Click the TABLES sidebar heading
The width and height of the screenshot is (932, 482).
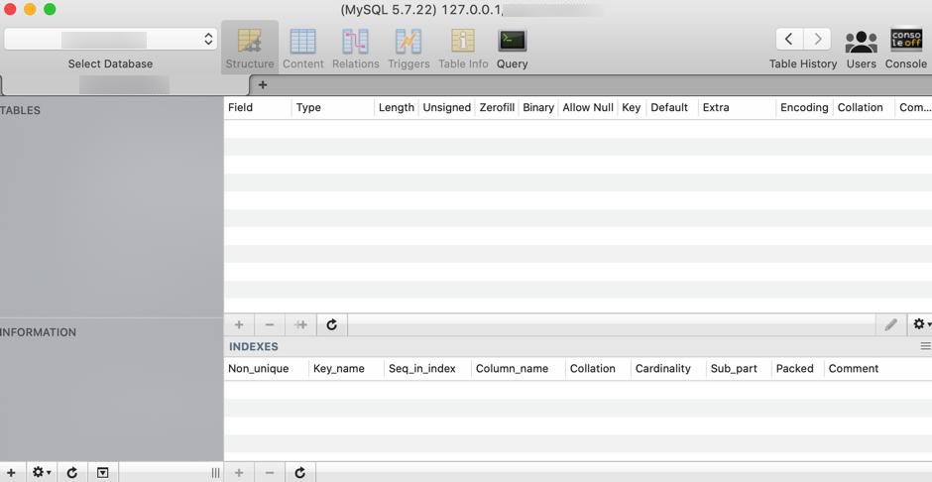click(x=20, y=110)
